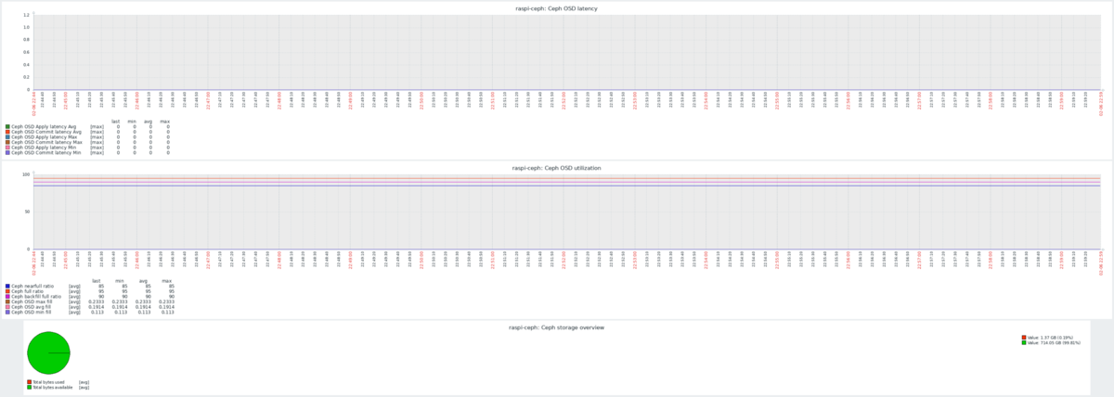
Task: Click the green Ceph OSD Apply latency Avg swatch
Action: tap(7, 127)
